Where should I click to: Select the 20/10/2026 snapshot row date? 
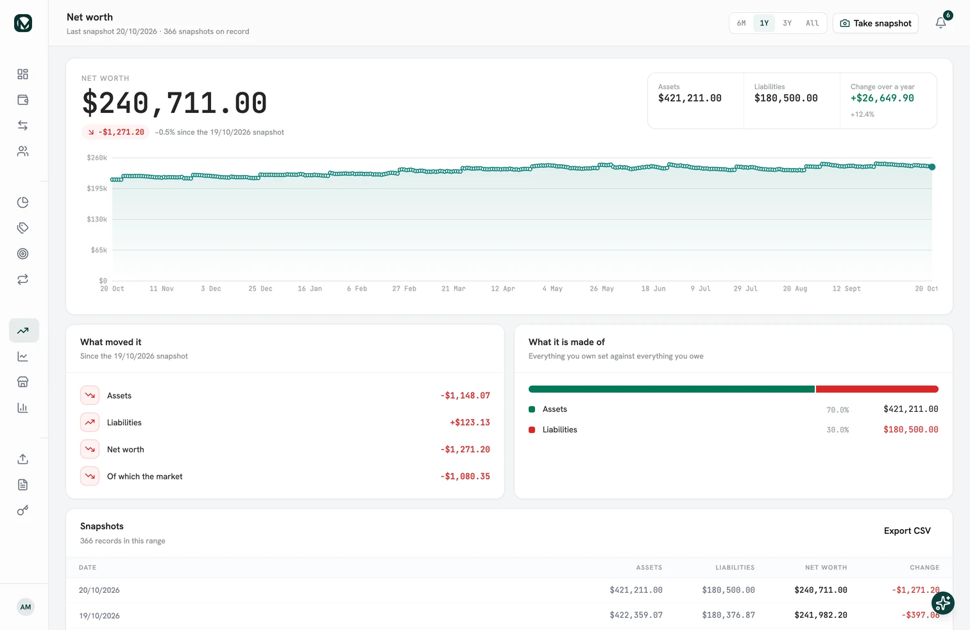tap(99, 590)
